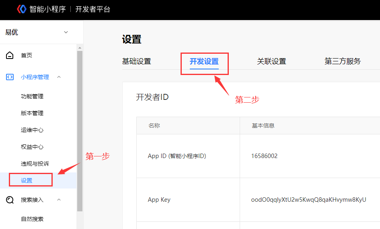380x229 pixels.
Task: Click the home icon in sidebar
Action: [10, 55]
